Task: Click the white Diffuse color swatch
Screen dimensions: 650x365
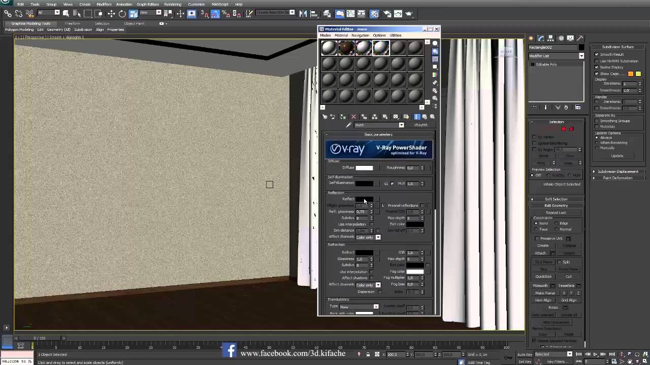Action: (x=364, y=168)
